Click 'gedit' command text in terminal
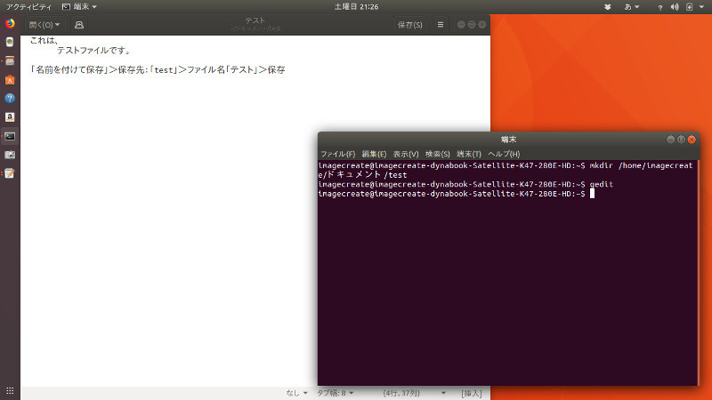The image size is (712, 400). coord(602,184)
